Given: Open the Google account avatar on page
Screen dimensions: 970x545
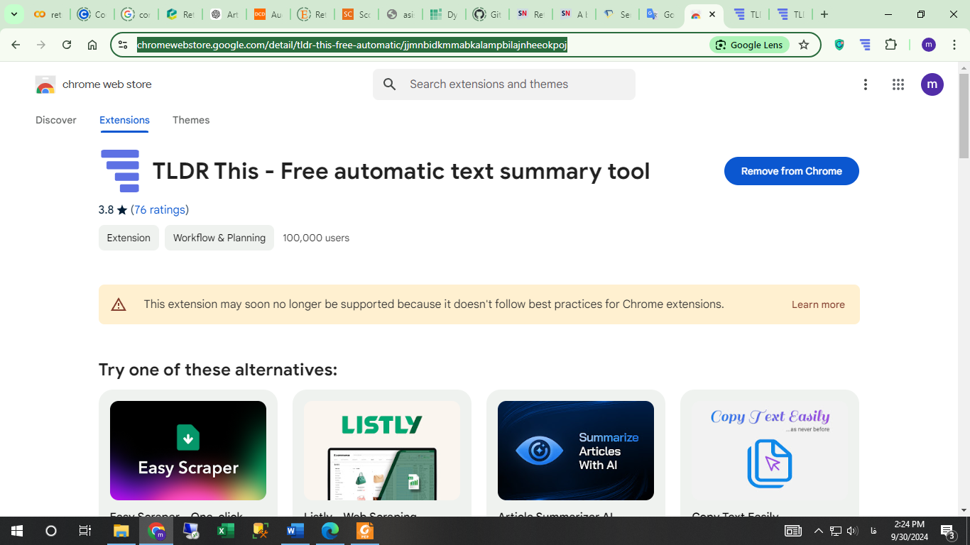Looking at the screenshot, I should click(x=932, y=84).
